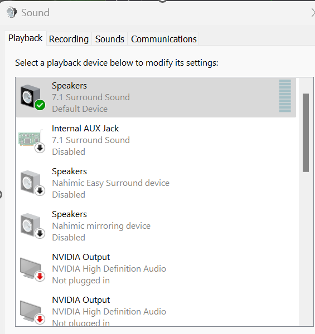Switch to the Recording tab
The width and height of the screenshot is (315, 334).
point(69,39)
